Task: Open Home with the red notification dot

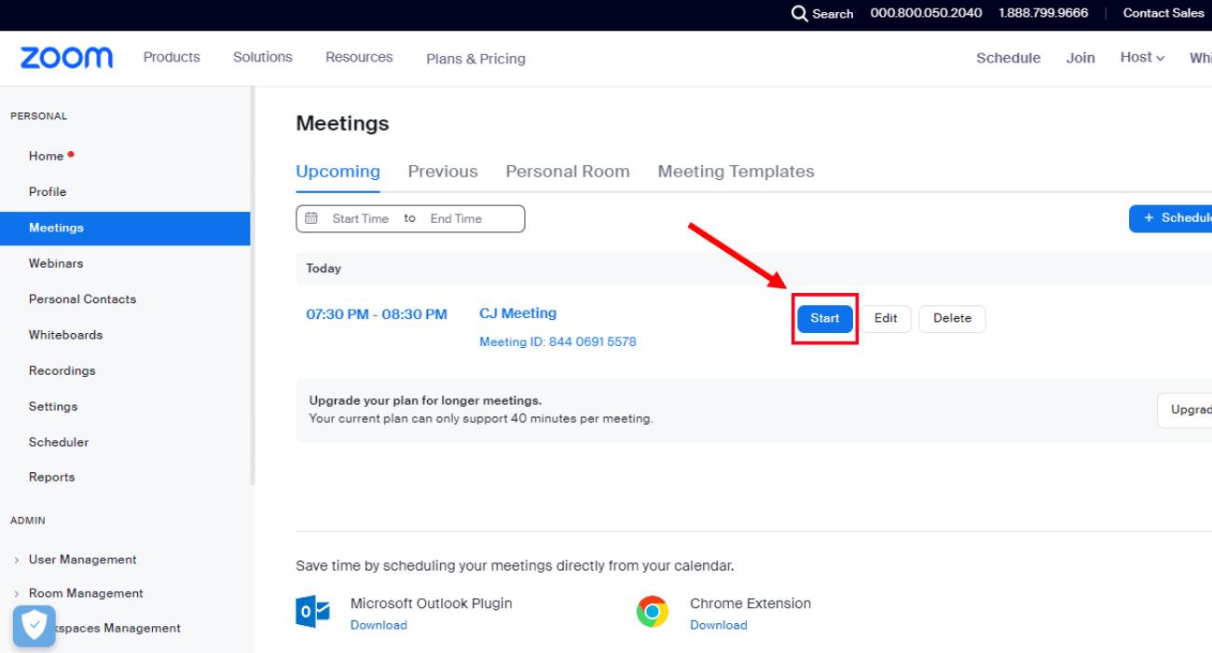Action: point(46,156)
